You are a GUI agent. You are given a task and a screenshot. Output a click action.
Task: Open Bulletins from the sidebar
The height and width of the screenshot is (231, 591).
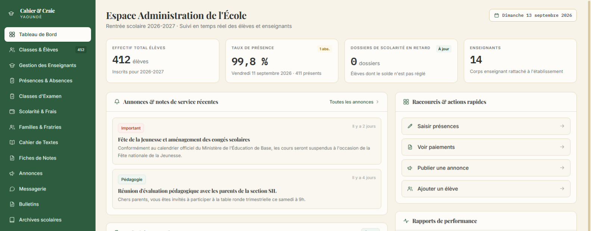pos(48,205)
